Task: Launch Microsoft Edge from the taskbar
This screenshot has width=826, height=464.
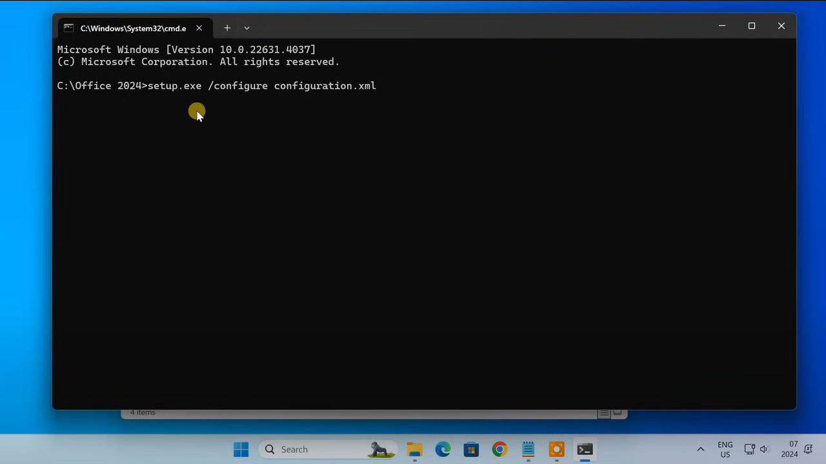Action: [x=443, y=449]
